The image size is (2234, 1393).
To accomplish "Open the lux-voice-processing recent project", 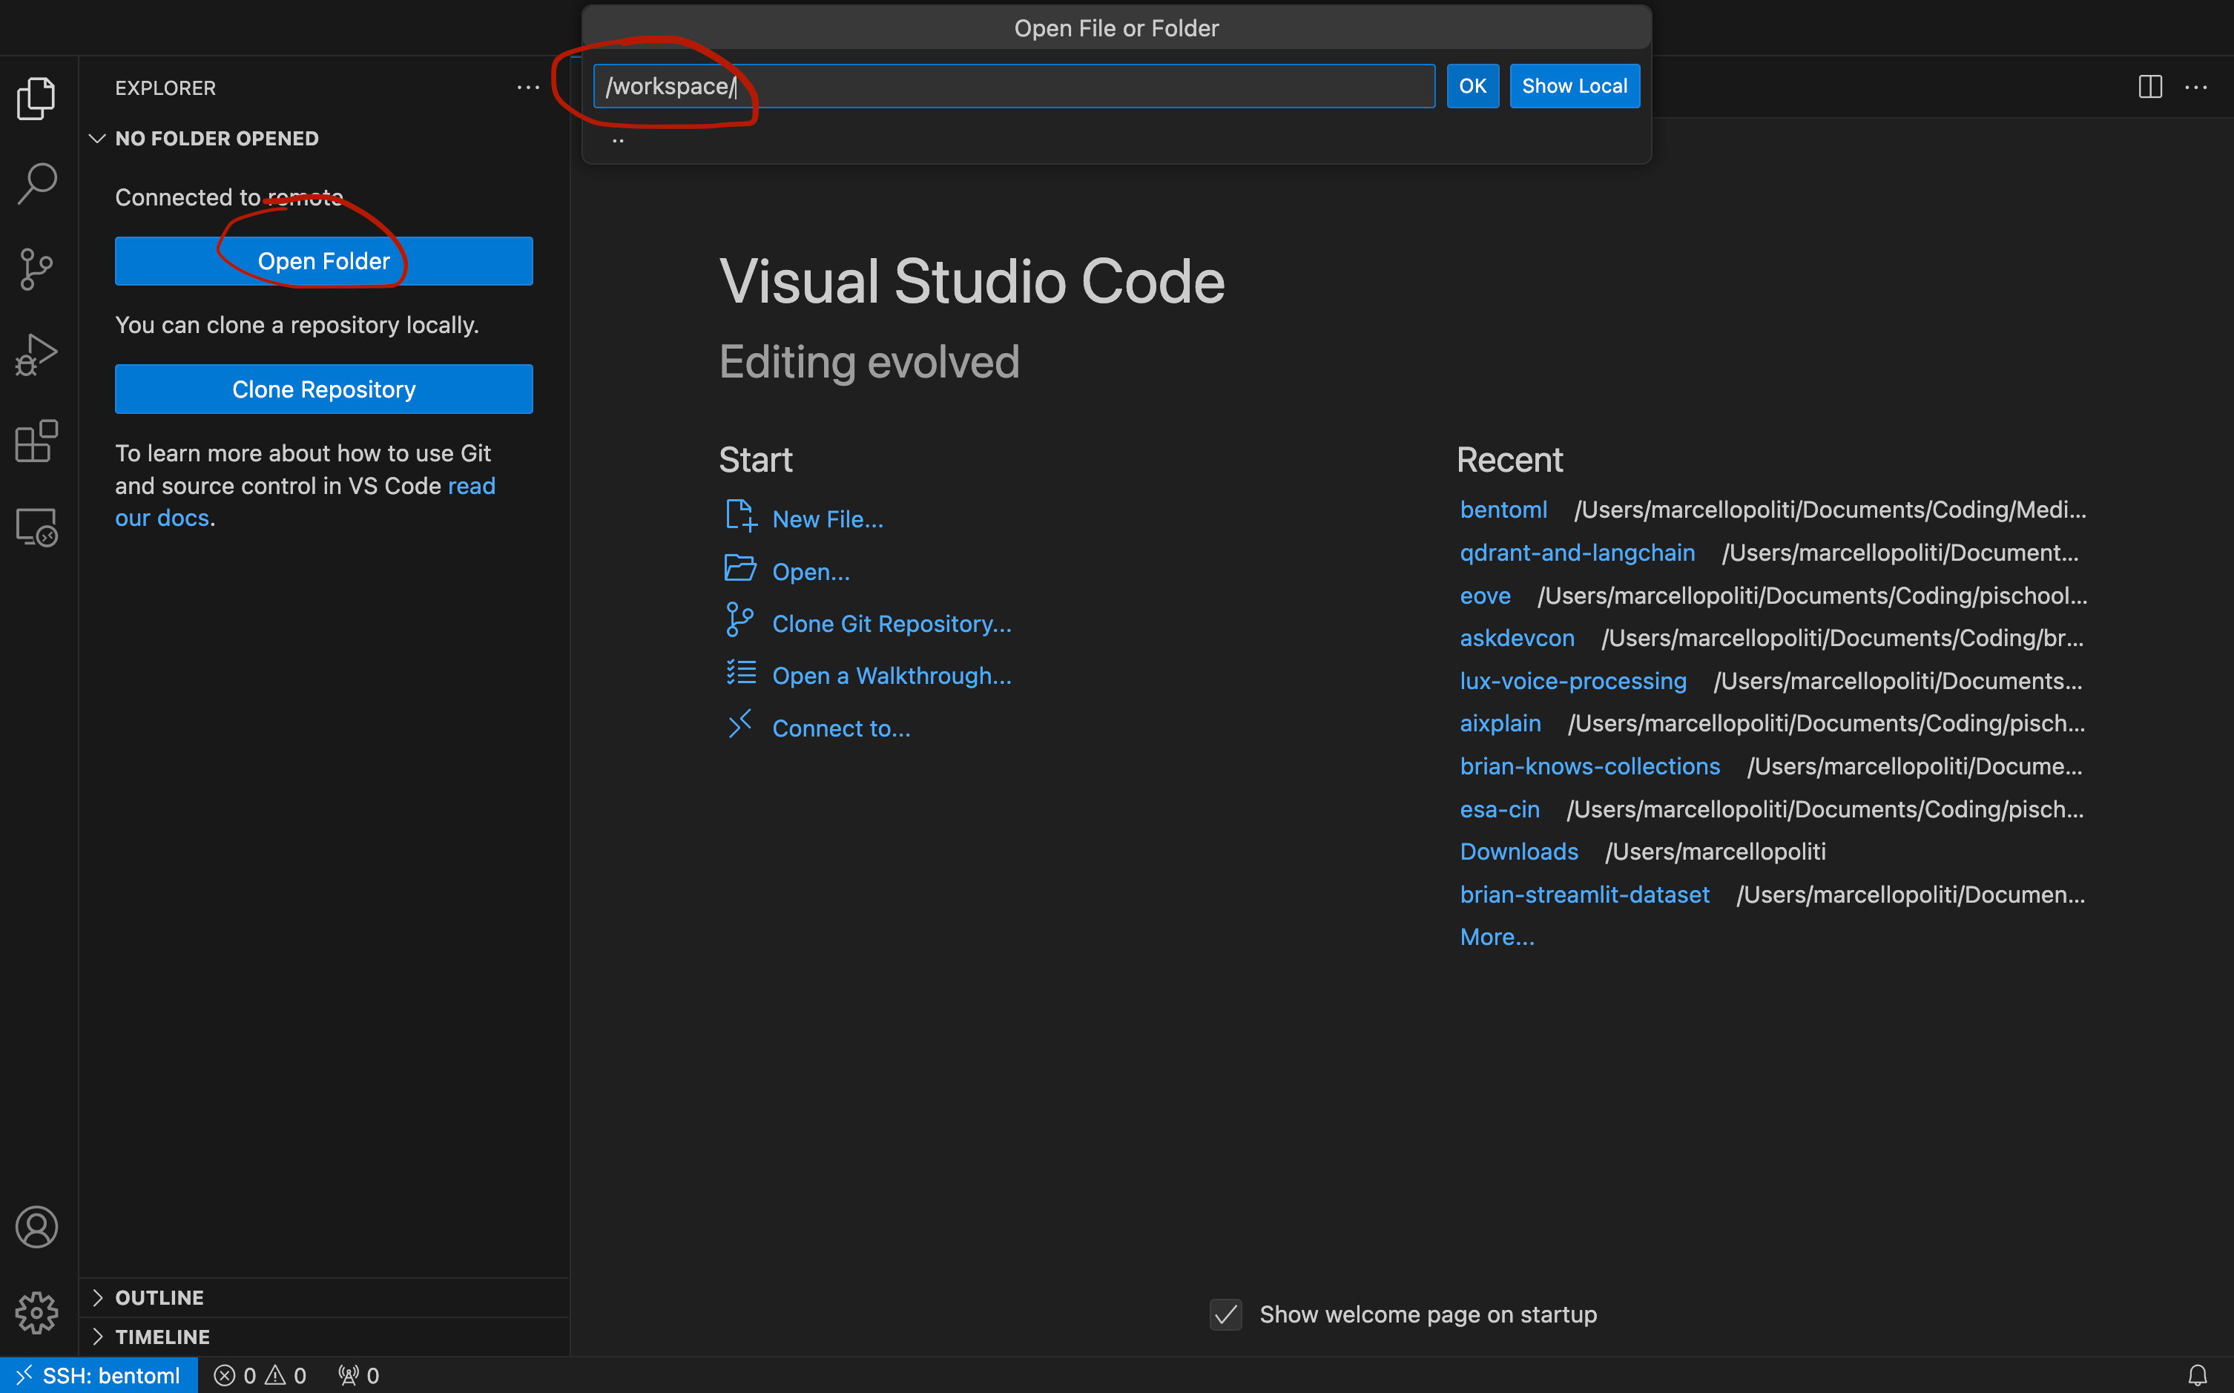I will 1572,681.
